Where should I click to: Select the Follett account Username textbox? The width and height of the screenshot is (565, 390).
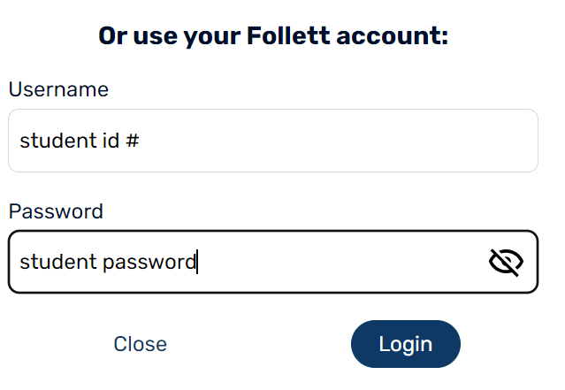(272, 141)
